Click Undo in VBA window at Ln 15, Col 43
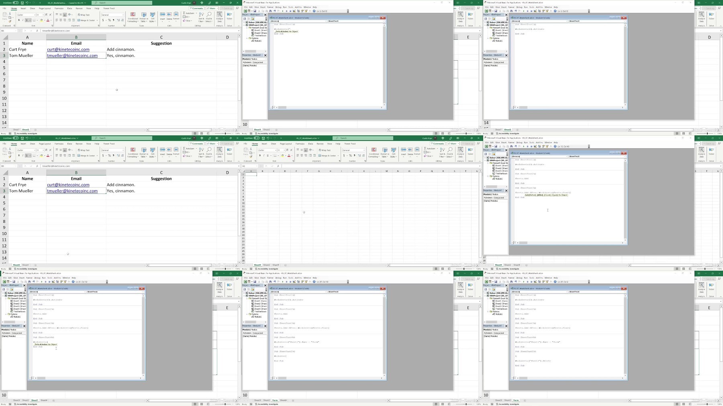This screenshot has height=406, width=723. [516, 146]
